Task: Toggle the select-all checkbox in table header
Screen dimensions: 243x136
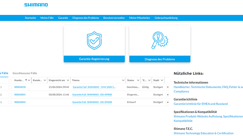Action: tap(10, 80)
